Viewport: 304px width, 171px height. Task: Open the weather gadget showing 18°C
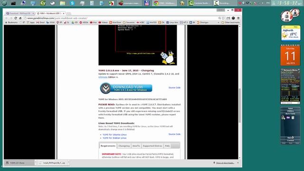[x=291, y=33]
